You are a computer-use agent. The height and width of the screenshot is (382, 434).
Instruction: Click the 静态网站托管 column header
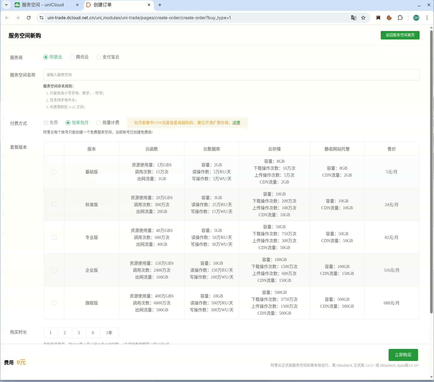pos(337,149)
